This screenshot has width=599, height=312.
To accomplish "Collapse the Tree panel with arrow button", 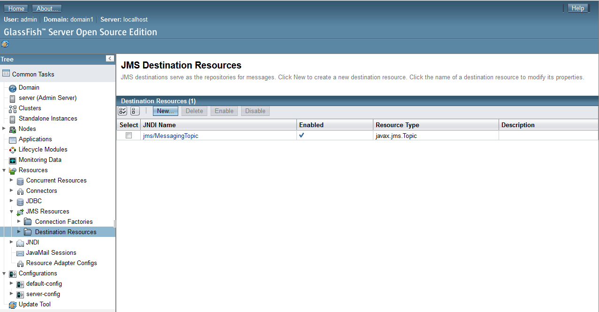I will pos(110,59).
